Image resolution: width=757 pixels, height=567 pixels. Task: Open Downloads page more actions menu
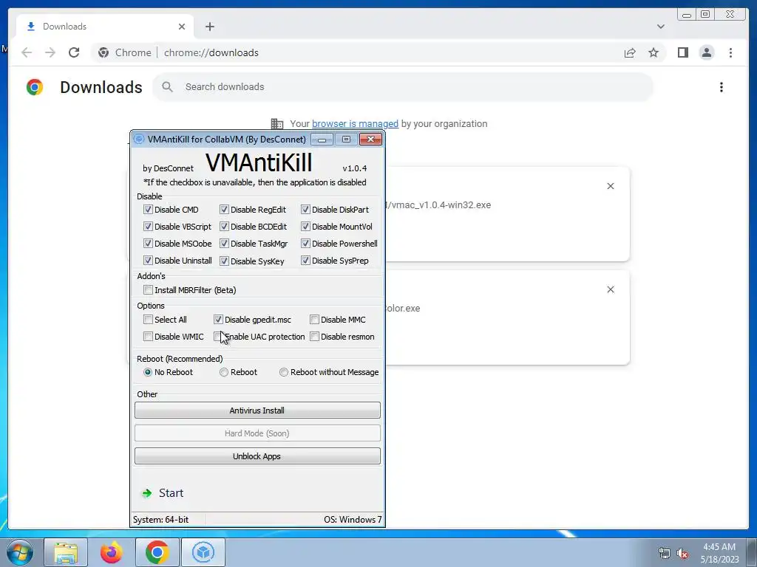click(722, 87)
